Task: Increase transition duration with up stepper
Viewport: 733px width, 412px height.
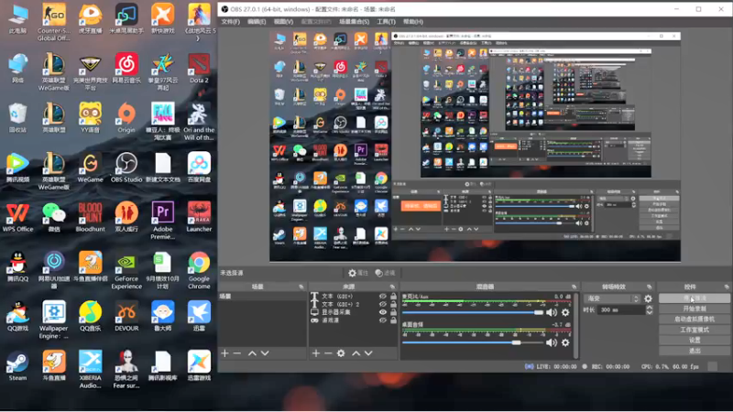Action: click(650, 308)
